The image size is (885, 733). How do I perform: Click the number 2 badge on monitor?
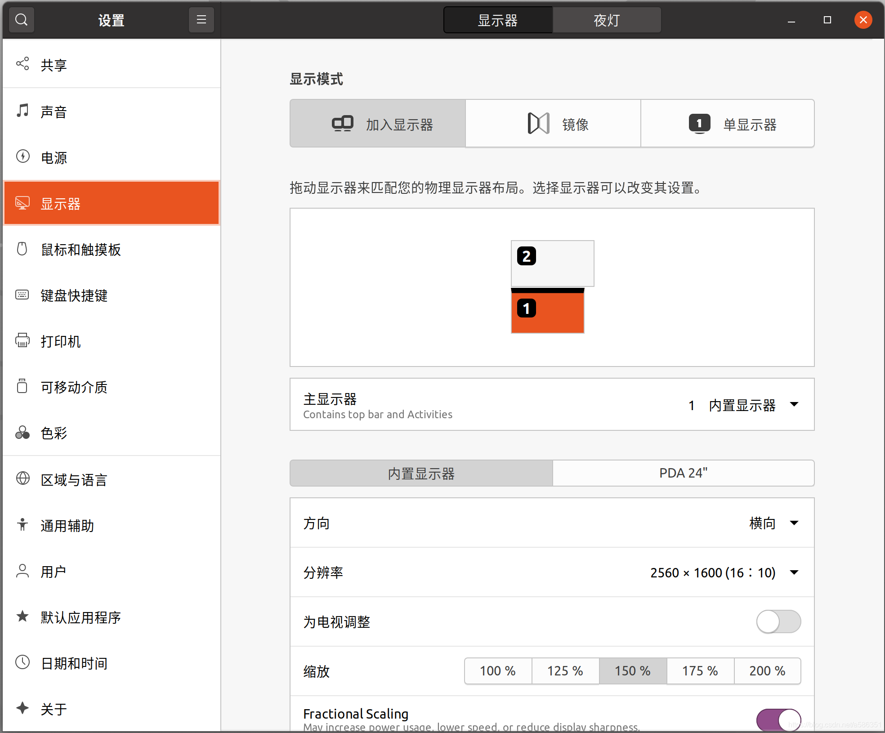527,256
